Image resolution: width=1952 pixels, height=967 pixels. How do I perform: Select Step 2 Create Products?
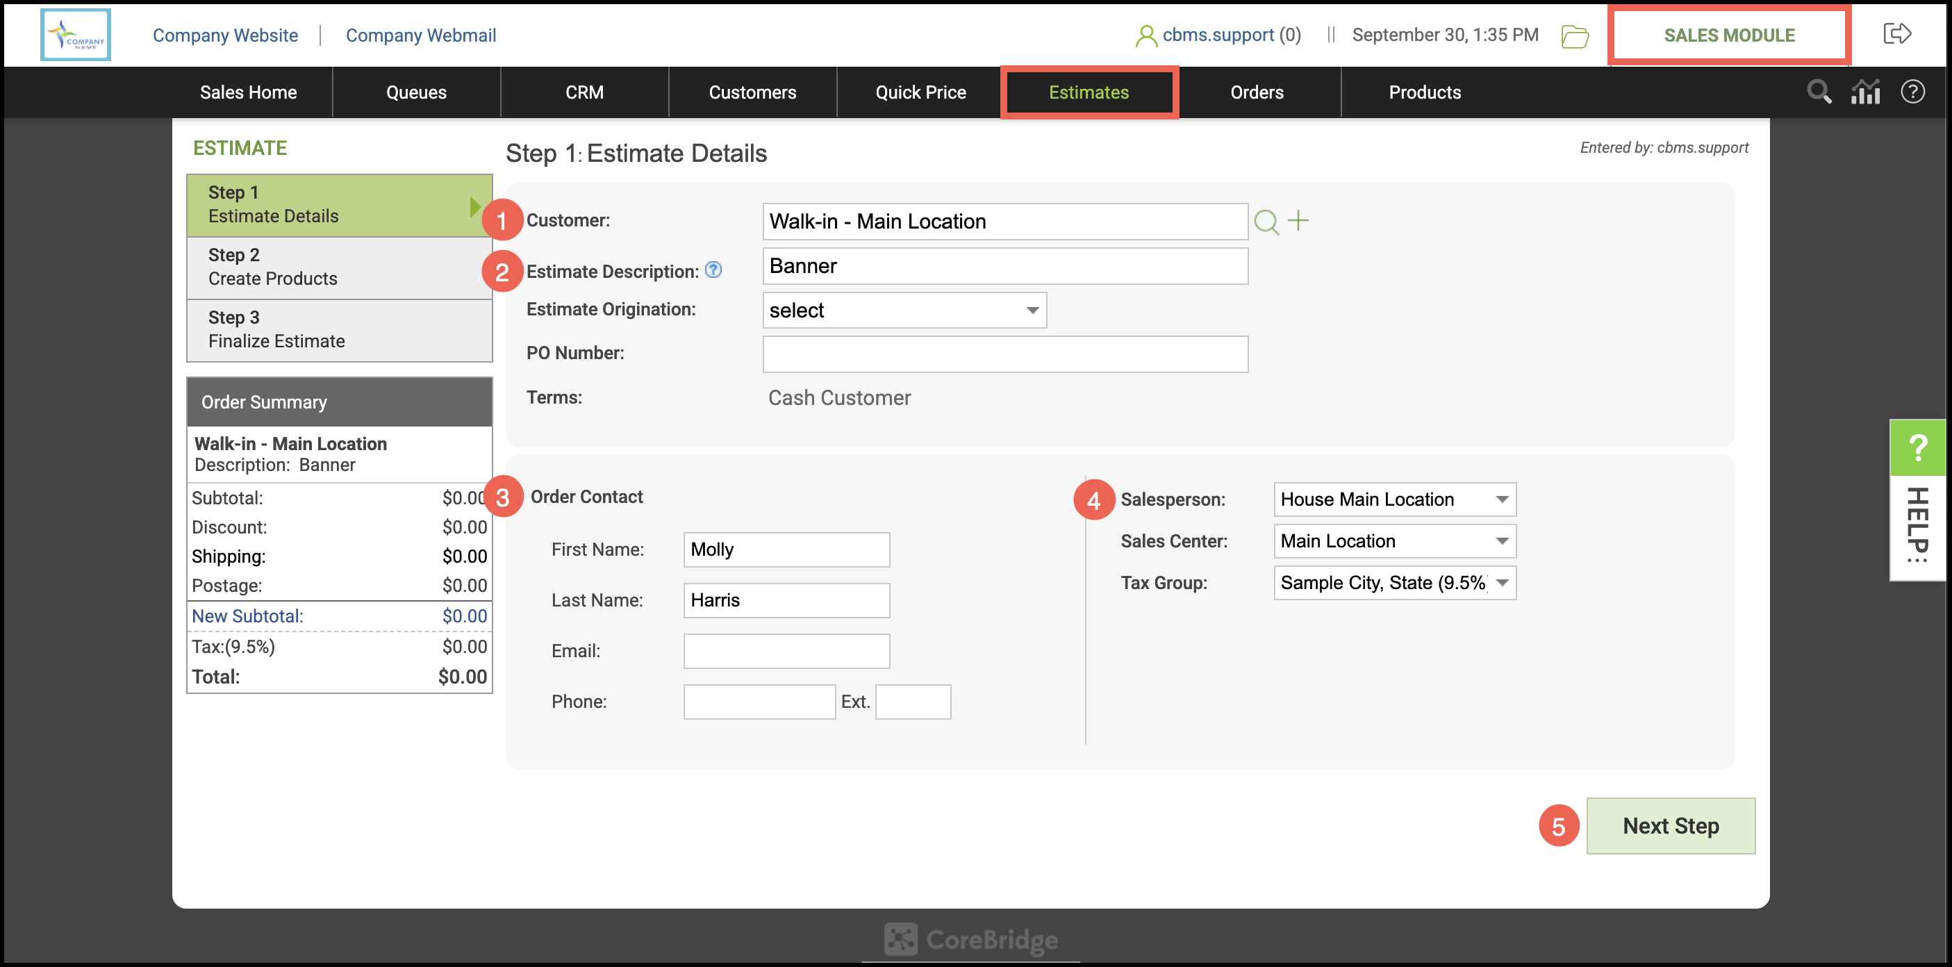(339, 267)
